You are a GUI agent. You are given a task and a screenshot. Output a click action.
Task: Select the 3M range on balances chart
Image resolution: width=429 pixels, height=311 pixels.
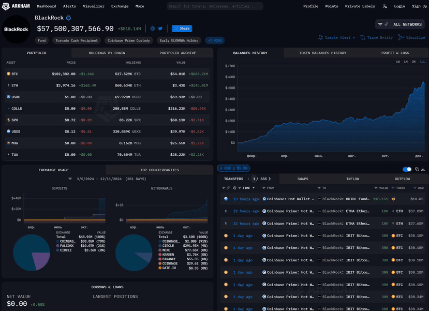[413, 62]
